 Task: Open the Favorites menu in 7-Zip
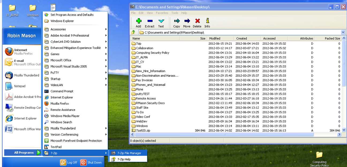pyautogui.click(x=162, y=13)
